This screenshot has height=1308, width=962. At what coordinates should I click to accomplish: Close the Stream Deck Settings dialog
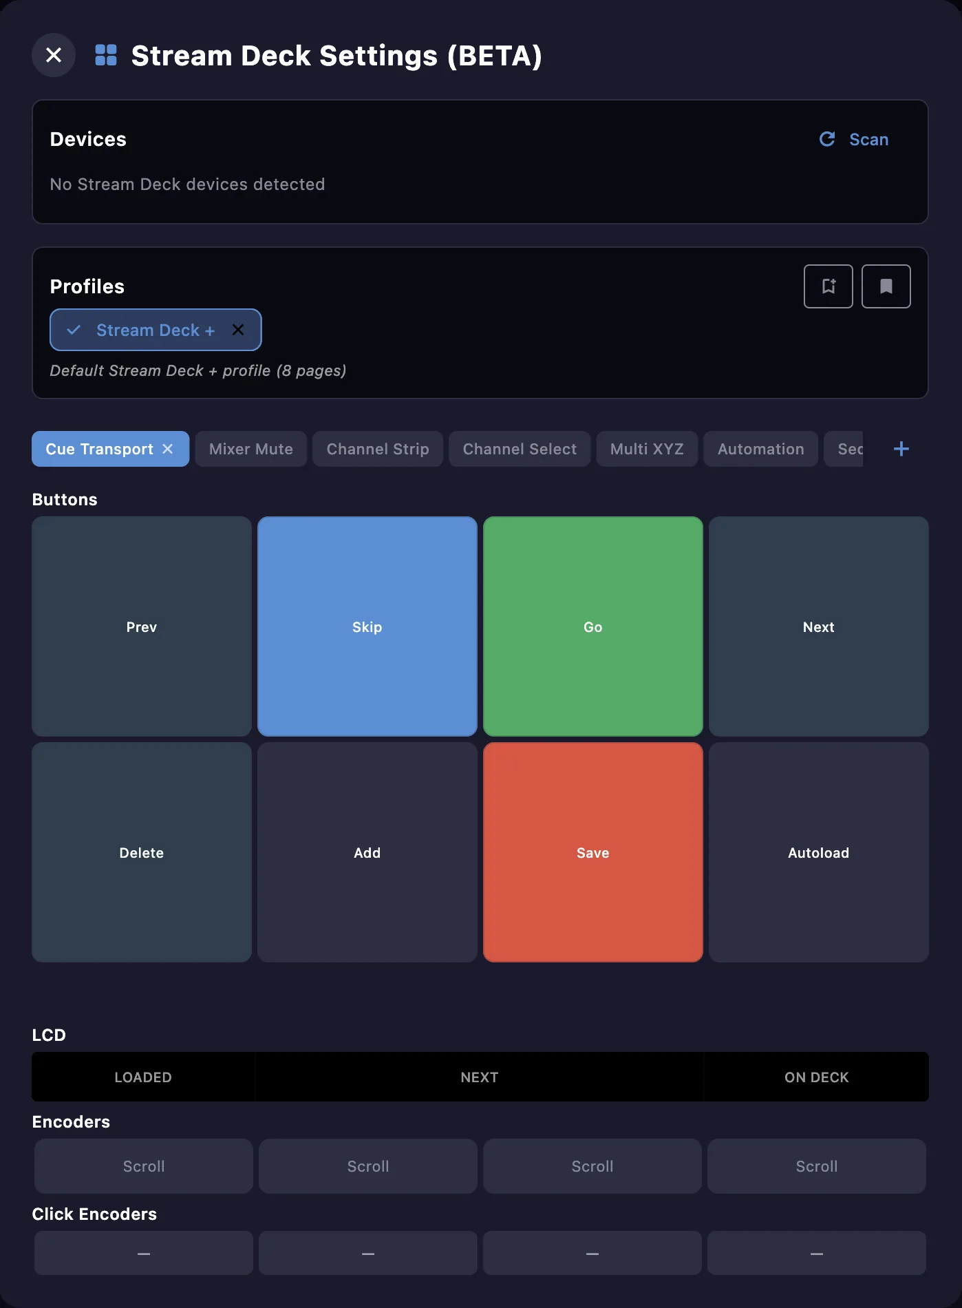[54, 55]
